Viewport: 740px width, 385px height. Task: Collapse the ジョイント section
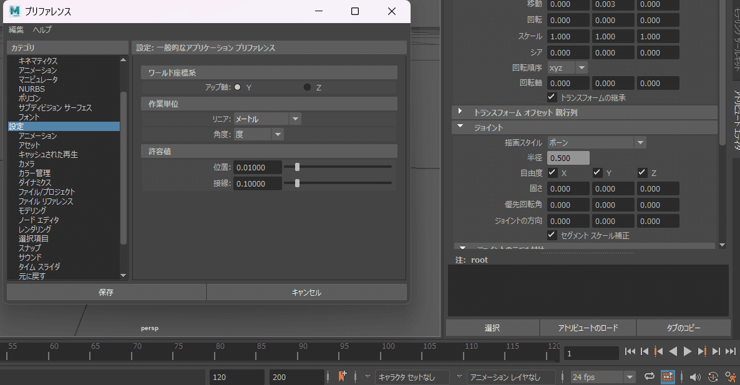460,127
